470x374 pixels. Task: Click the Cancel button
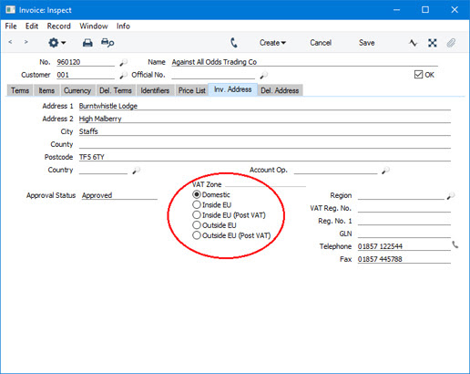pos(321,43)
